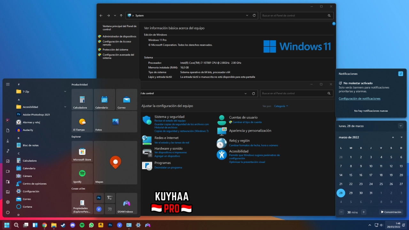
Task: Go to previous month with up arrow
Action: 393,137
